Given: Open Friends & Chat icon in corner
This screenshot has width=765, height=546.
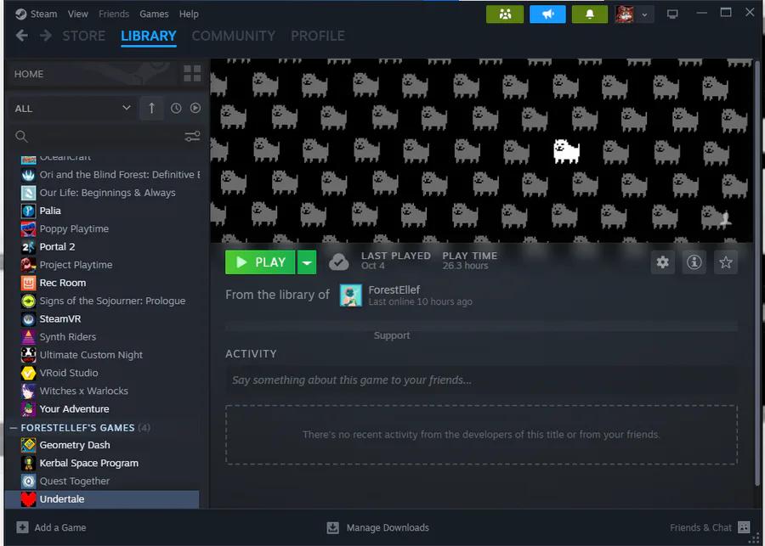Looking at the screenshot, I should (744, 527).
